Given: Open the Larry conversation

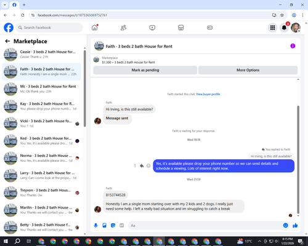Looking at the screenshot, I should coord(41,175).
